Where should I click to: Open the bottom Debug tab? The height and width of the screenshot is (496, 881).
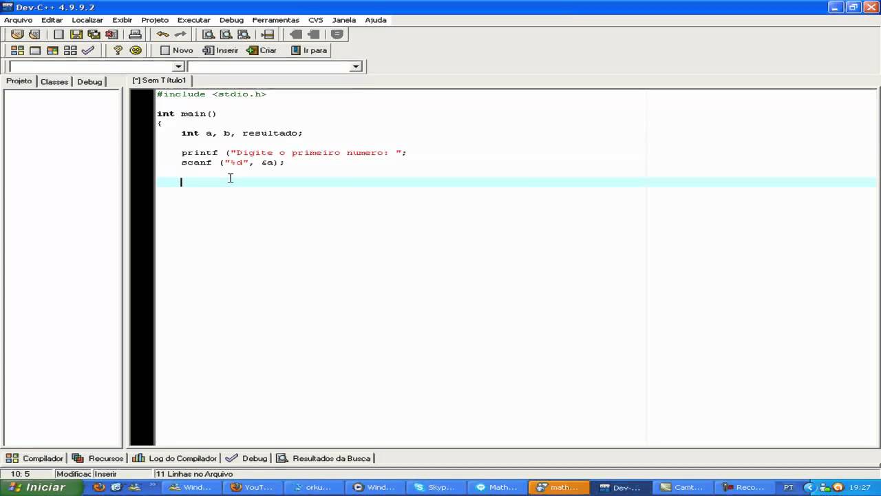pyautogui.click(x=246, y=458)
